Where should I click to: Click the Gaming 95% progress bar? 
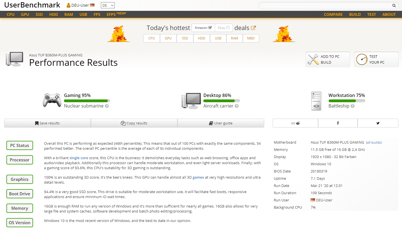(x=87, y=101)
